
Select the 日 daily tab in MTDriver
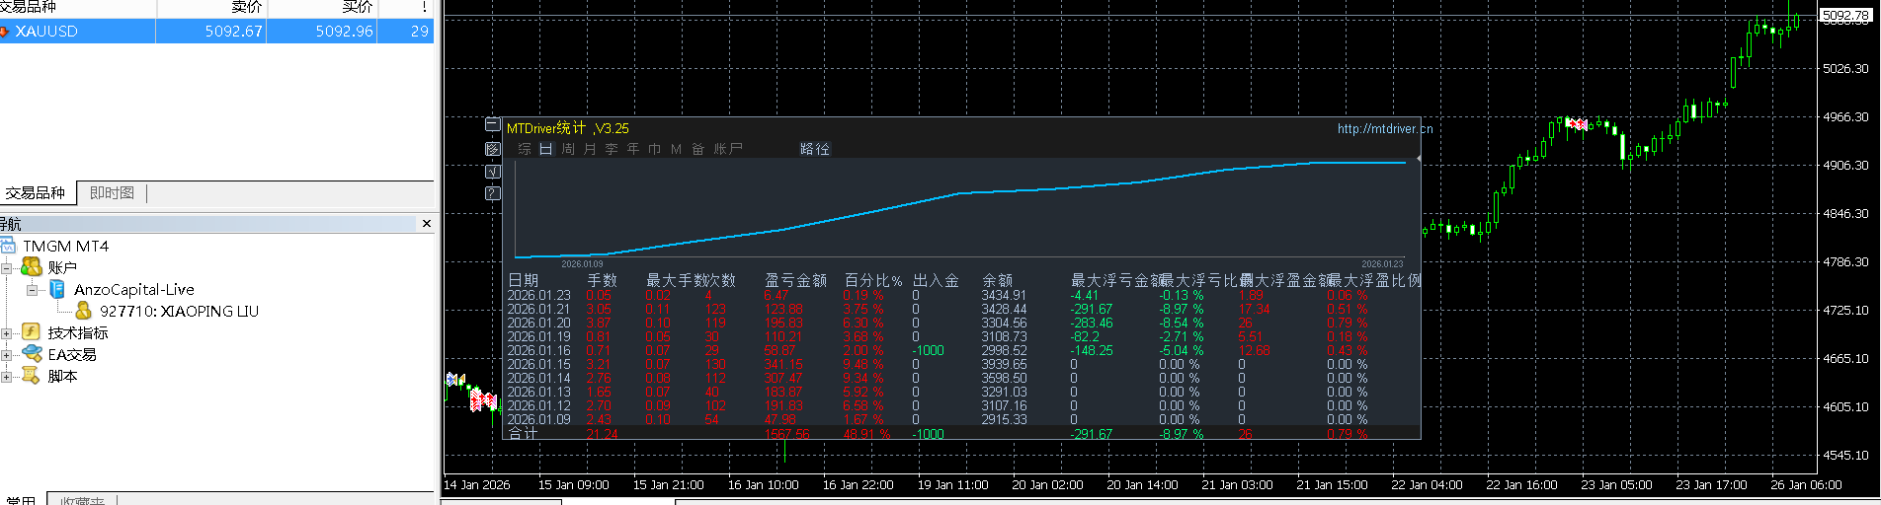coord(546,149)
